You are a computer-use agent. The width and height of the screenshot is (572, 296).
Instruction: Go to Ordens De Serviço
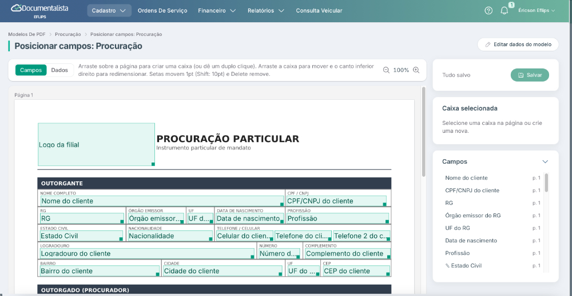point(162,10)
